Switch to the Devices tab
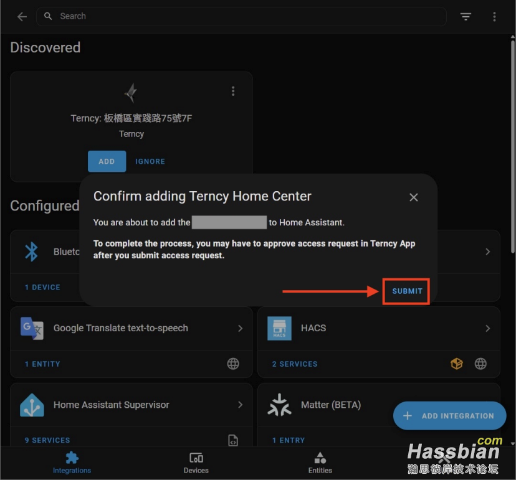This screenshot has width=516, height=480. point(196,463)
